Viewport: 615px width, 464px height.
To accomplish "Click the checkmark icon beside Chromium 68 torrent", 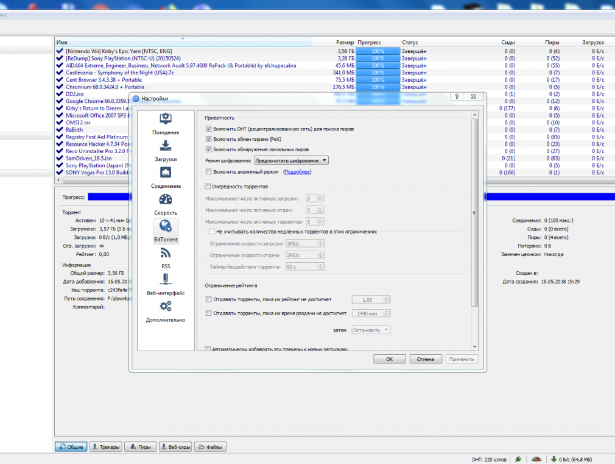I will [60, 87].
